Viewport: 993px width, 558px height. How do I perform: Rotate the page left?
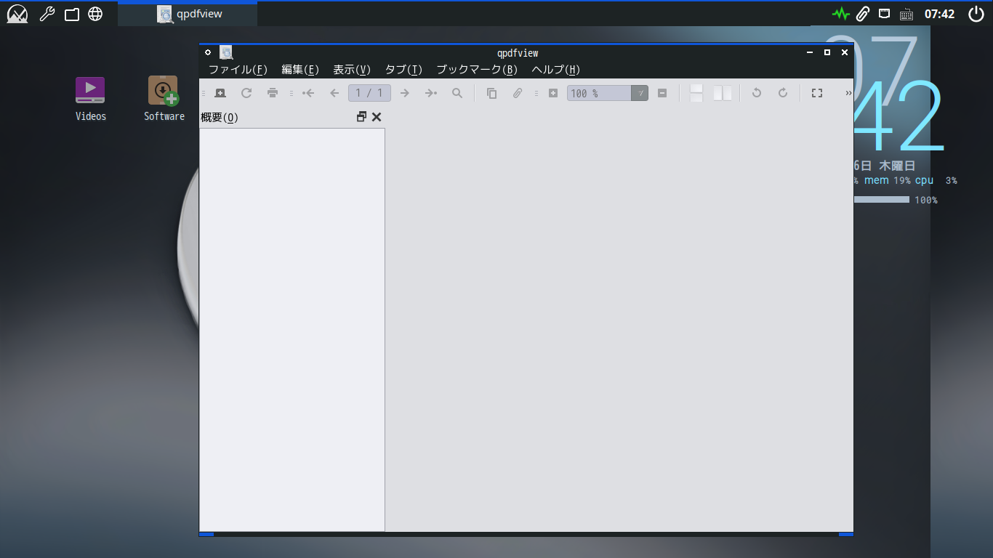tap(757, 93)
